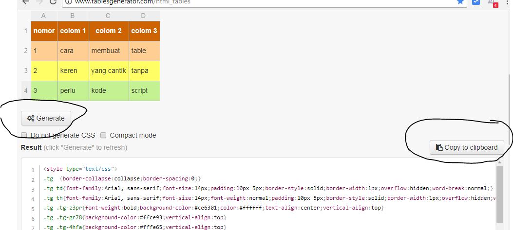
Task: Click the code box scrollbar up arrow
Action: (499, 162)
